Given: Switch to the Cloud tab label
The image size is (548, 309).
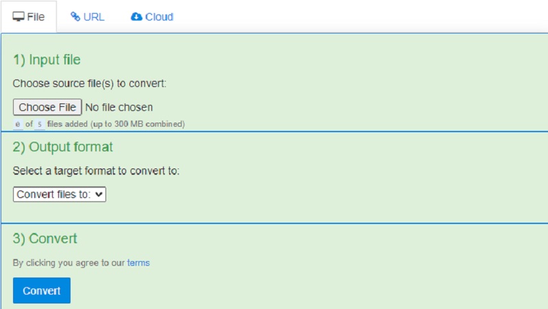Looking at the screenshot, I should pos(159,16).
